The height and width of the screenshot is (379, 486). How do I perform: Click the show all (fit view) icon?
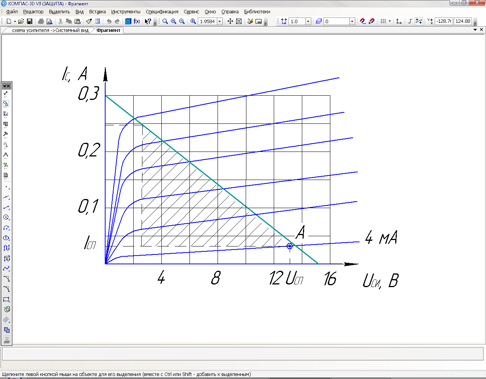[x=239, y=21]
